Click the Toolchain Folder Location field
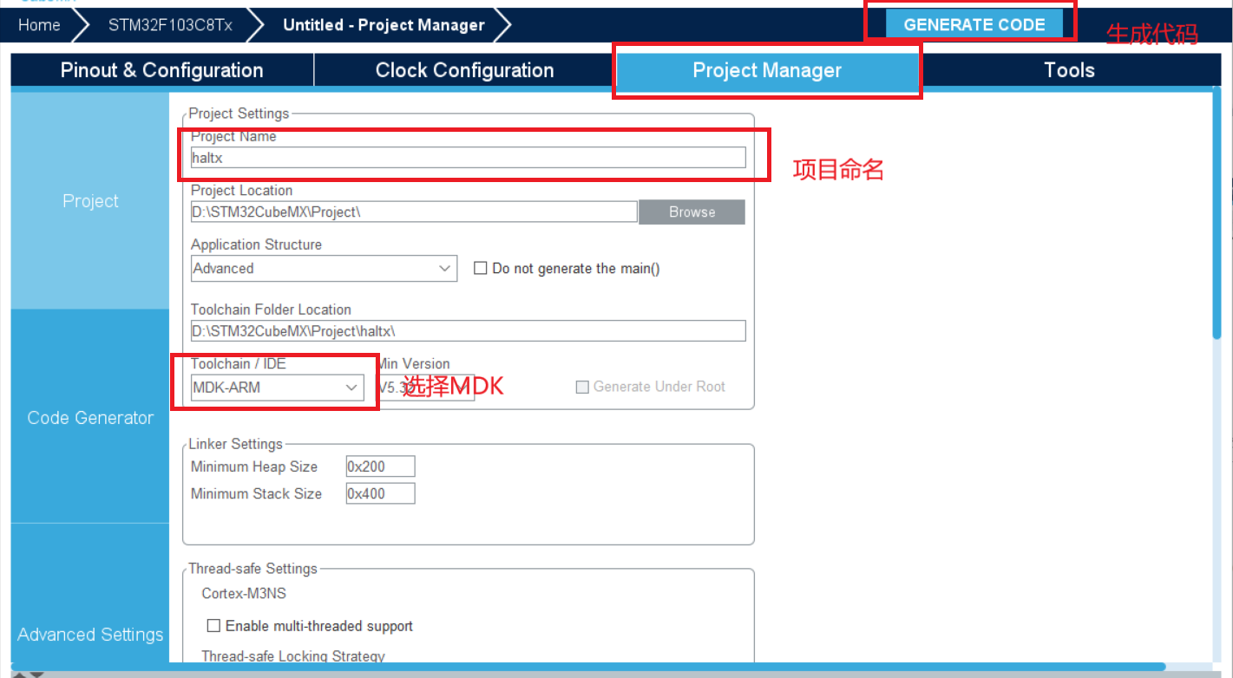This screenshot has height=678, width=1233. tap(469, 331)
